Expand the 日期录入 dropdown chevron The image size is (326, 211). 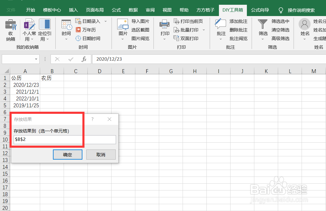pyautogui.click(x=106, y=21)
